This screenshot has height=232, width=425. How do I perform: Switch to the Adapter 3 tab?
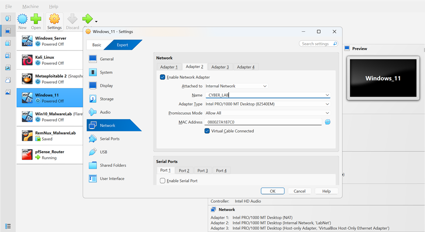220,67
